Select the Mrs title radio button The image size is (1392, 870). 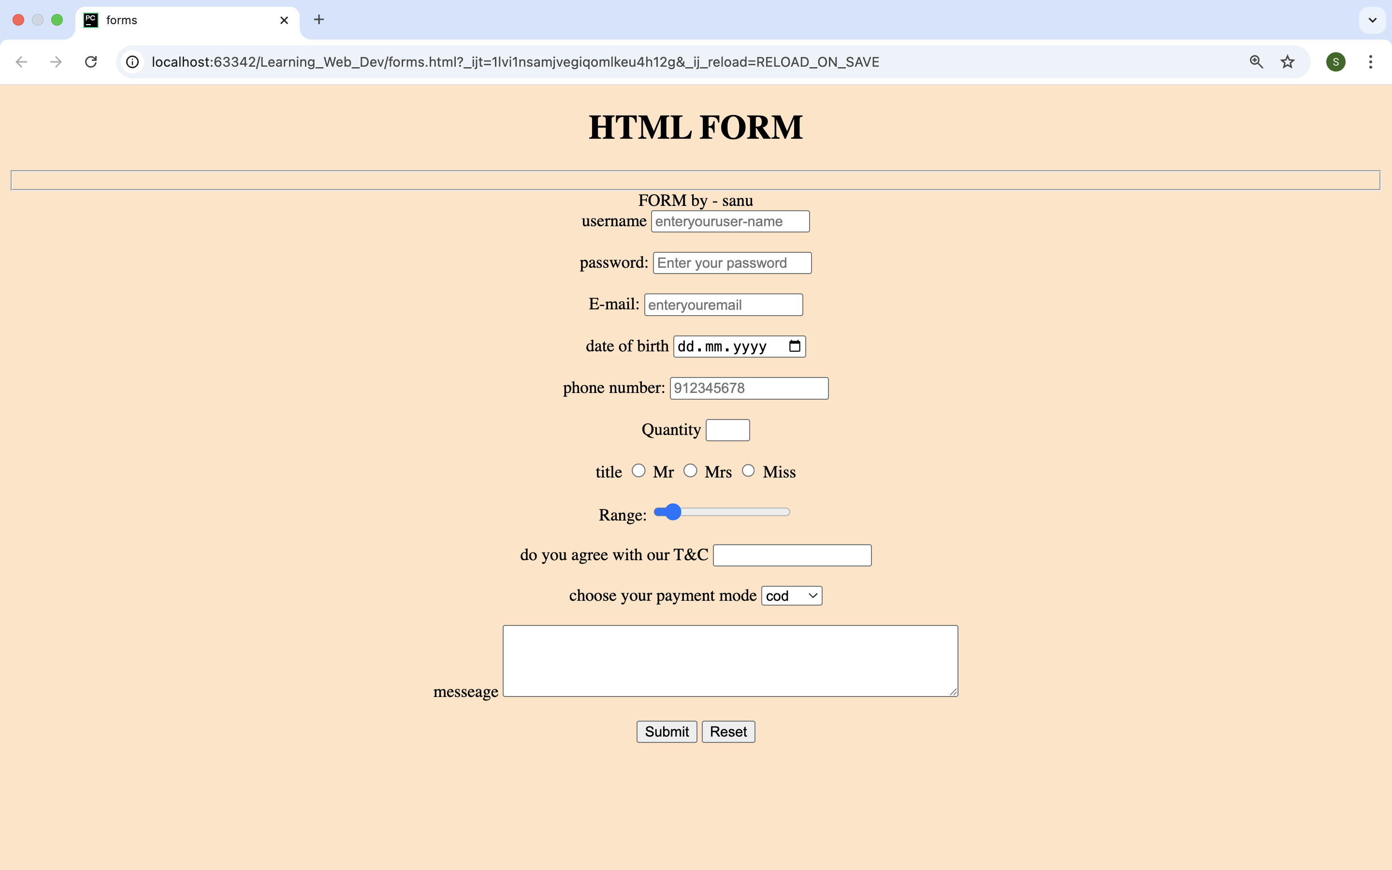point(690,471)
